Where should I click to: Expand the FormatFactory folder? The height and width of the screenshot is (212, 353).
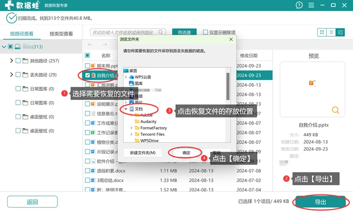click(132, 128)
